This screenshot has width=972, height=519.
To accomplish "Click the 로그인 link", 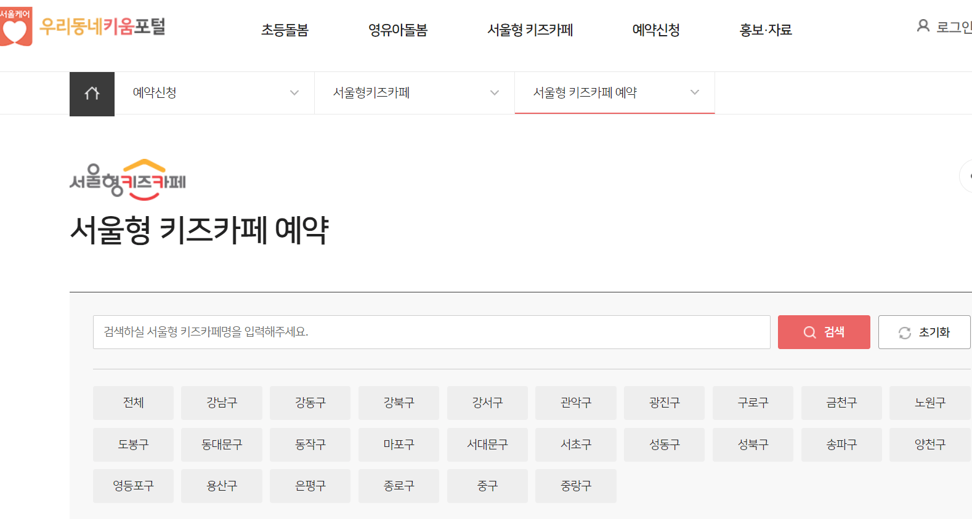I will [x=954, y=27].
